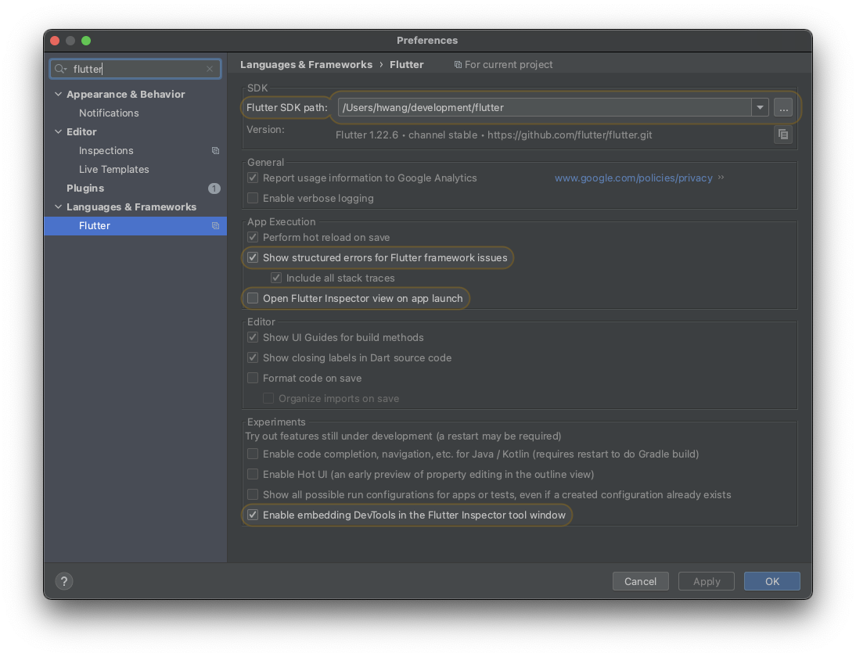Toggle Show all possible run configurations
The width and height of the screenshot is (856, 657).
(253, 494)
